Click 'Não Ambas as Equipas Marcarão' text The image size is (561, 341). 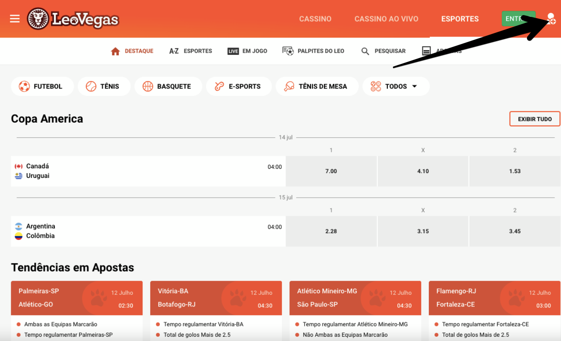click(x=345, y=335)
